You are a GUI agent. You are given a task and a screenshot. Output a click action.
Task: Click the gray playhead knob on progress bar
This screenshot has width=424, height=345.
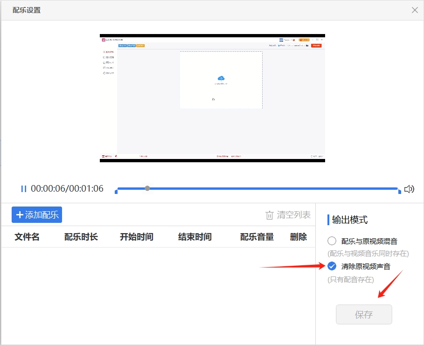point(147,188)
